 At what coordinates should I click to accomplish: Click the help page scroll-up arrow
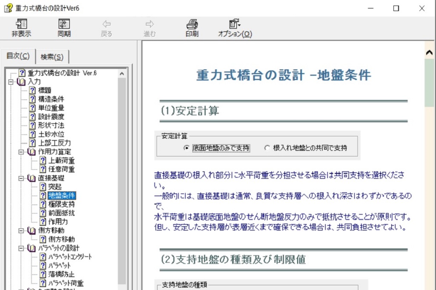tap(429, 52)
